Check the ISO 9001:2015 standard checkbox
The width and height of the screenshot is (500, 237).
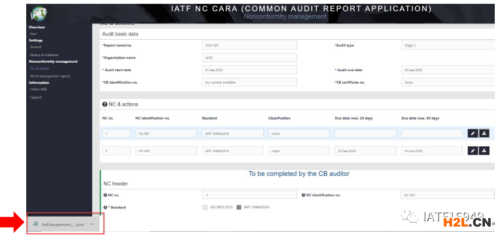(x=205, y=208)
